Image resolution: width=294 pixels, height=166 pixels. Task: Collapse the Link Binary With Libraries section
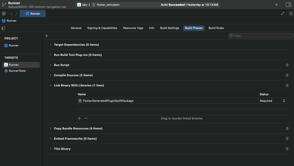pyautogui.click(x=50, y=85)
